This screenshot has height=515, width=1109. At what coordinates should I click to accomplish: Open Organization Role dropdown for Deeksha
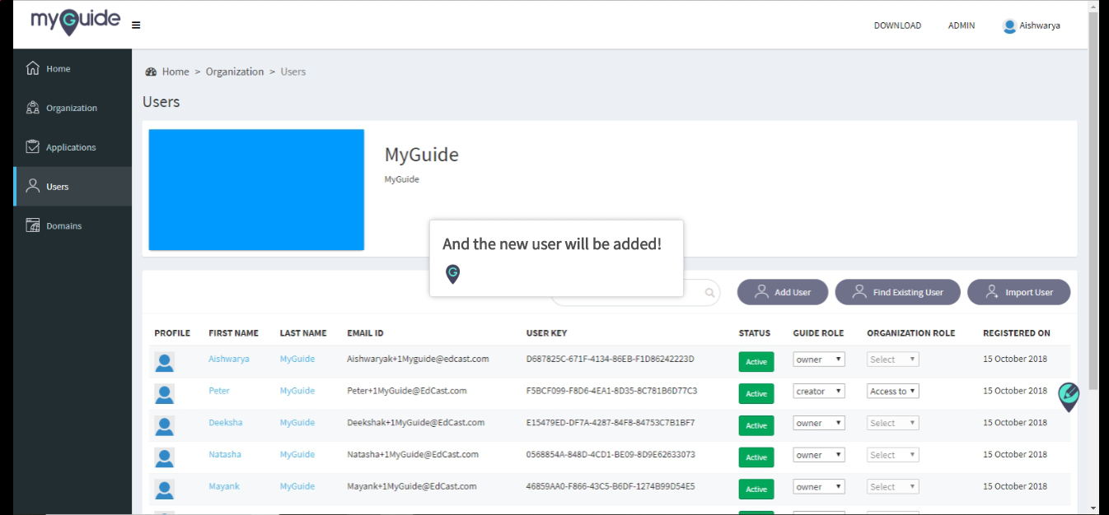click(x=893, y=423)
